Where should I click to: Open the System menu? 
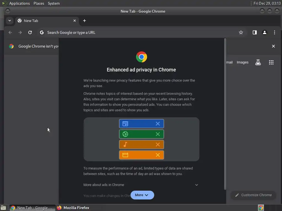54,3
